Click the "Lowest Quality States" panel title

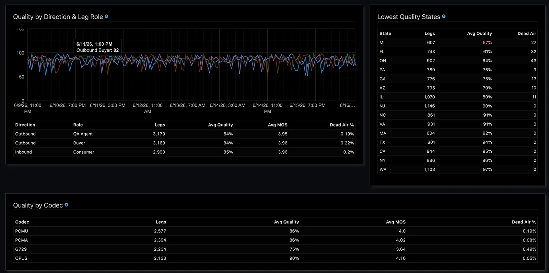click(x=409, y=17)
